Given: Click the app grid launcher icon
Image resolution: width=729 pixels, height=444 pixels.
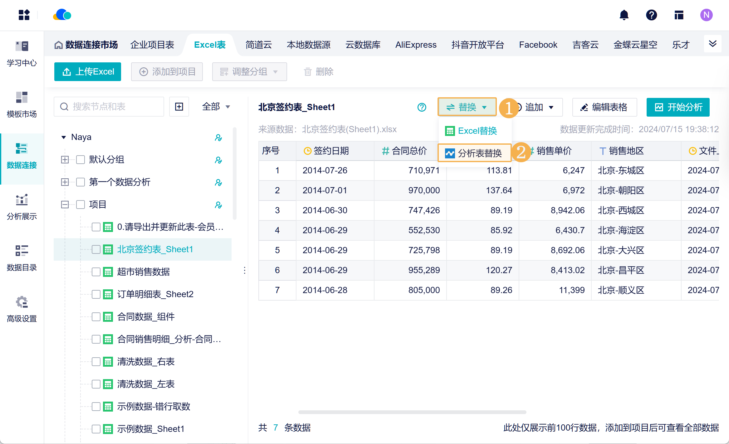Looking at the screenshot, I should 24,15.
